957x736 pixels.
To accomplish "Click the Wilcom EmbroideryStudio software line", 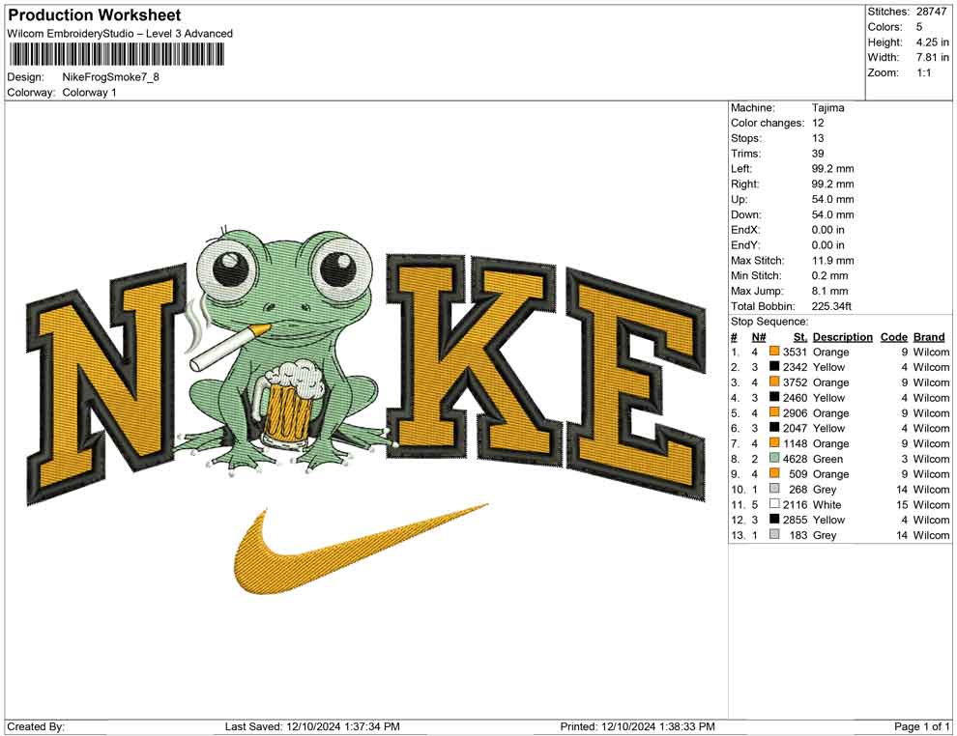I will 120,34.
